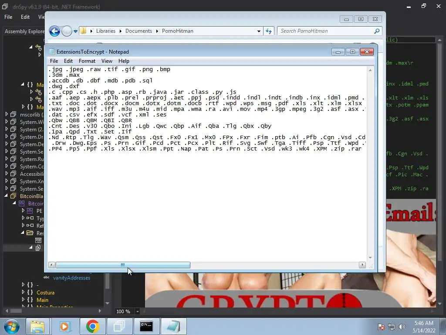Click the System.Dr assembly icon

(x=14, y=137)
